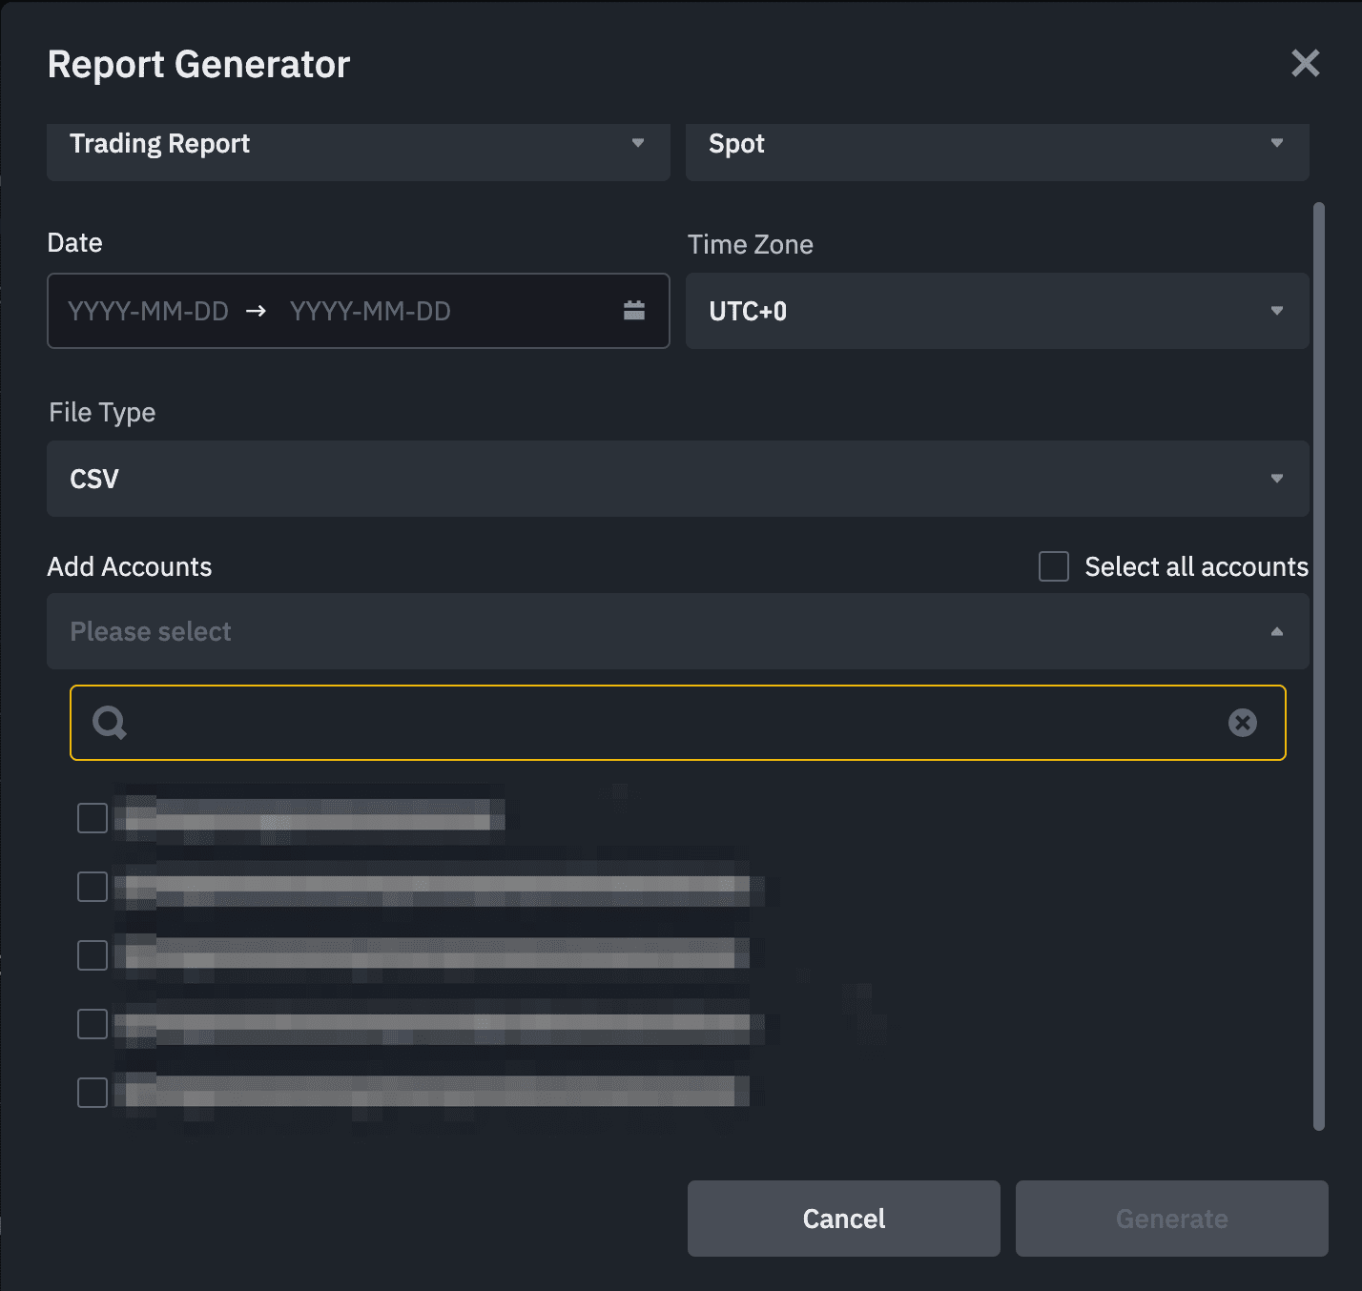
Task: Click the calendar icon in Date field
Action: click(x=634, y=311)
